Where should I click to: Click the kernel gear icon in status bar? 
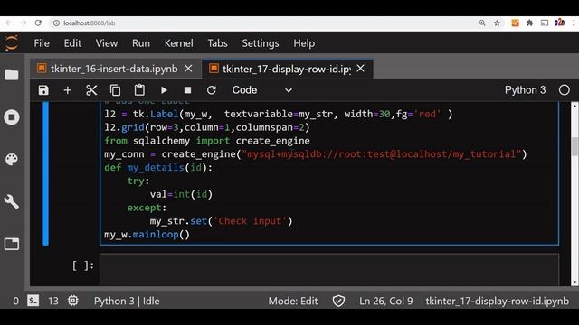[x=73, y=301]
